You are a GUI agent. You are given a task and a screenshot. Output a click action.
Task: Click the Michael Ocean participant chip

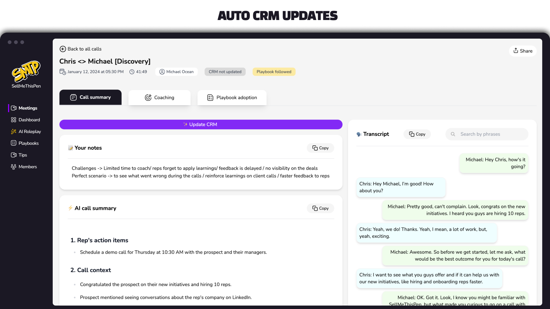pyautogui.click(x=176, y=72)
